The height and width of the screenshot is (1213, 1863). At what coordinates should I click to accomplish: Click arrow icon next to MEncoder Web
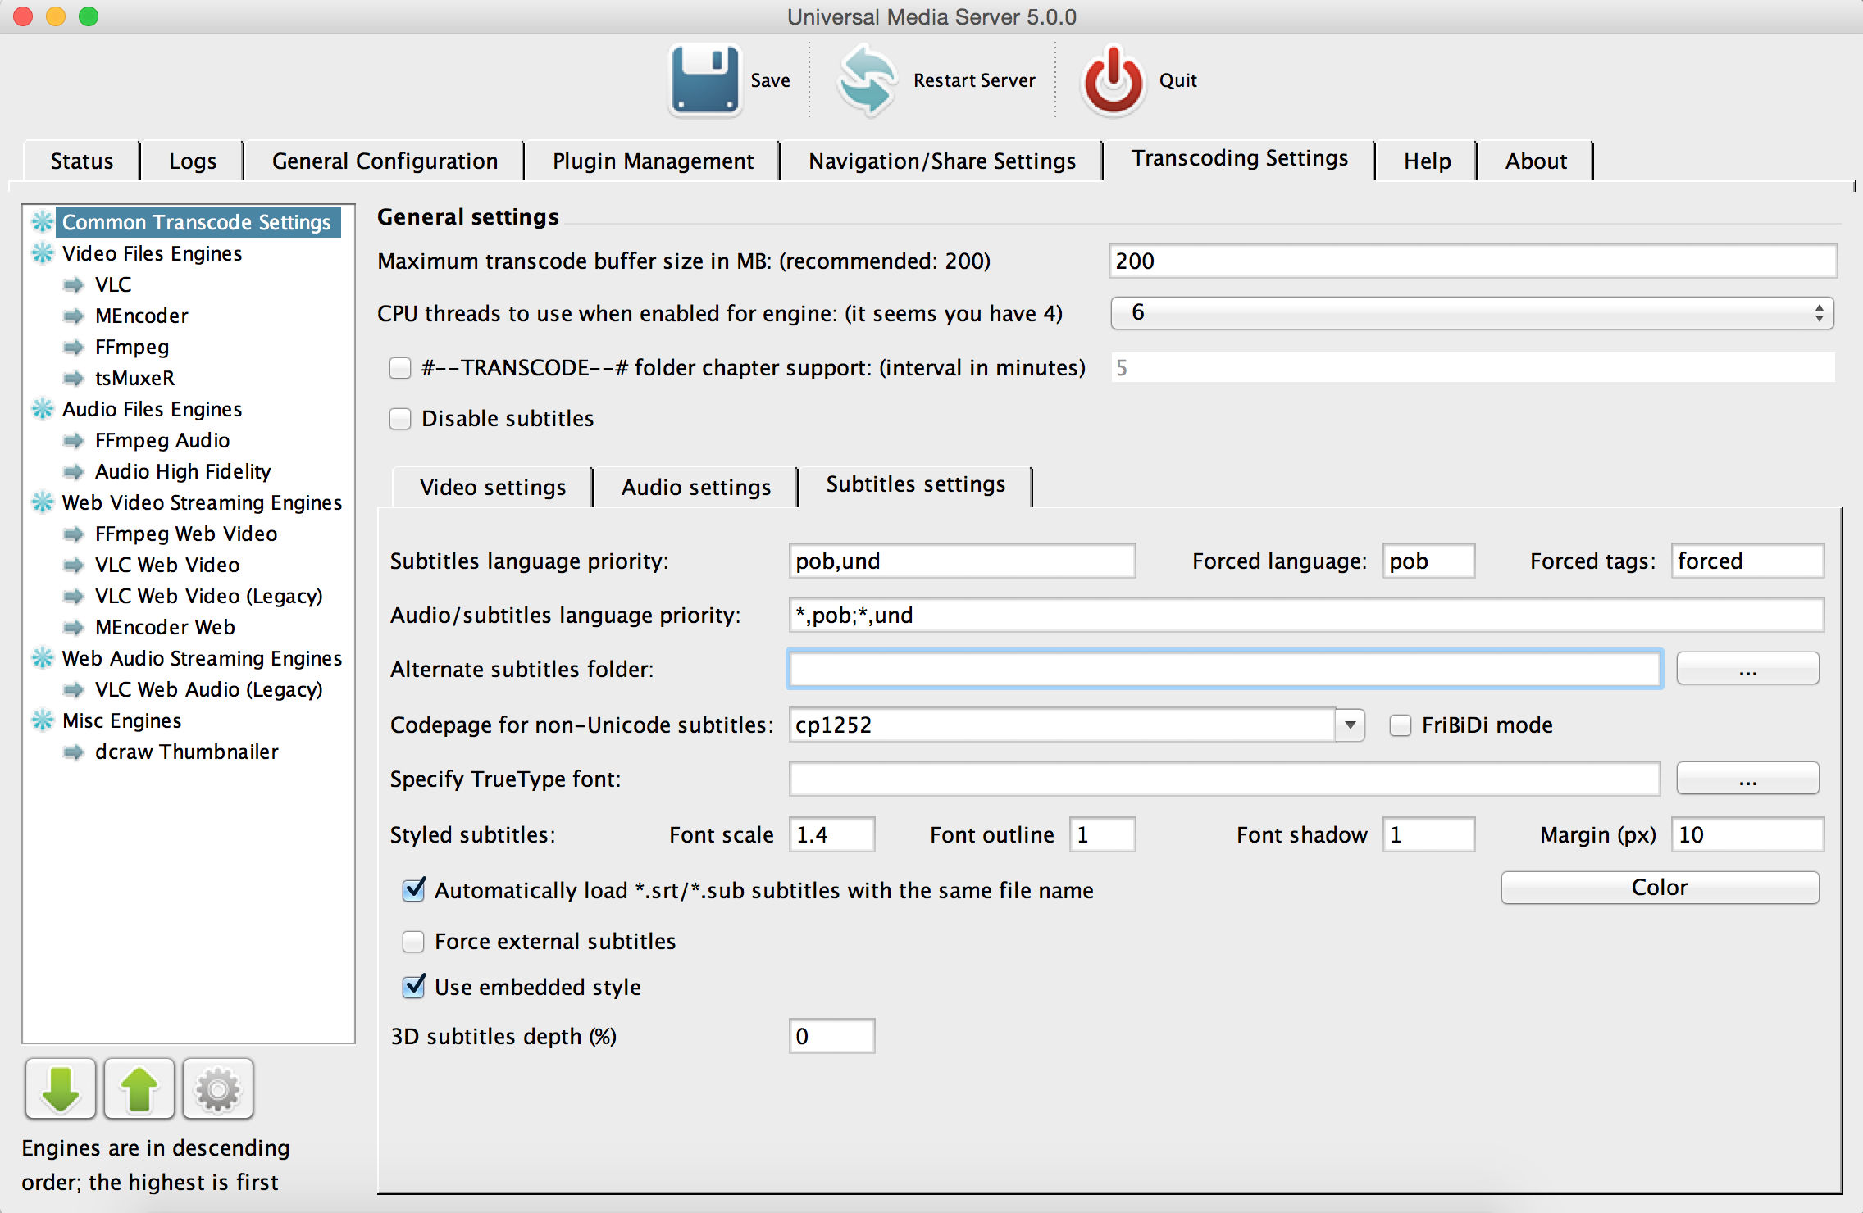pyautogui.click(x=74, y=627)
